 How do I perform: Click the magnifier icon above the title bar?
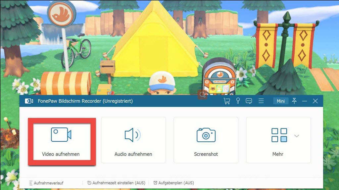(203, 95)
